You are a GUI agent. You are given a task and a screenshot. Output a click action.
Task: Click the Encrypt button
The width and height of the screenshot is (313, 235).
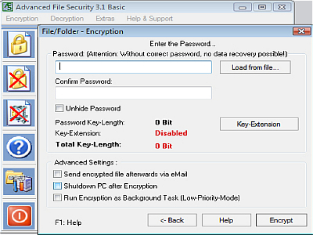[x=281, y=220]
